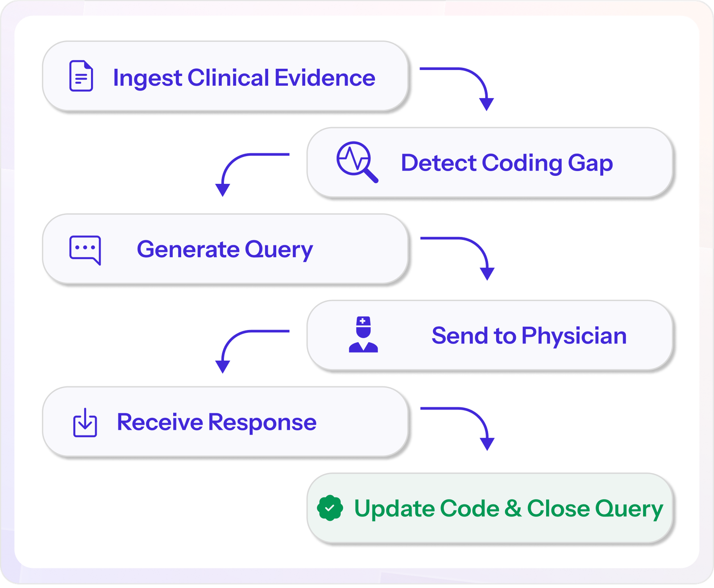
Task: Click arrow from Receive Response to Update Code
Action: [x=457, y=428]
